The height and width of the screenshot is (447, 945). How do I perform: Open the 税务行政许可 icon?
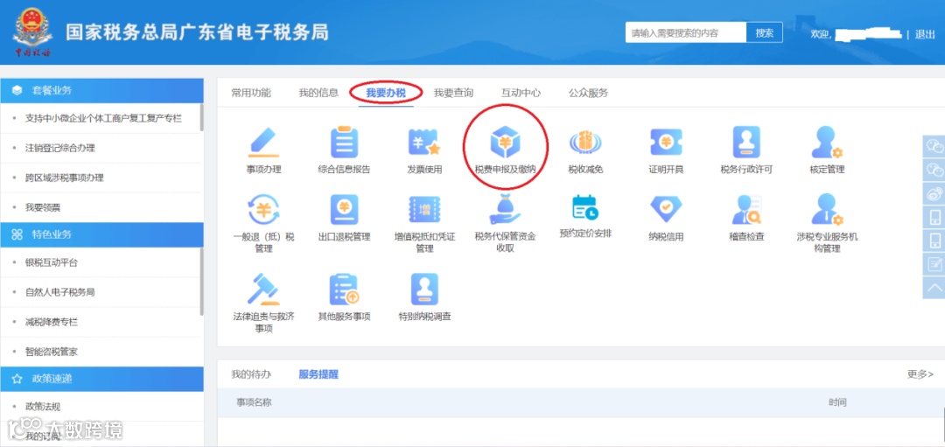pos(746,143)
